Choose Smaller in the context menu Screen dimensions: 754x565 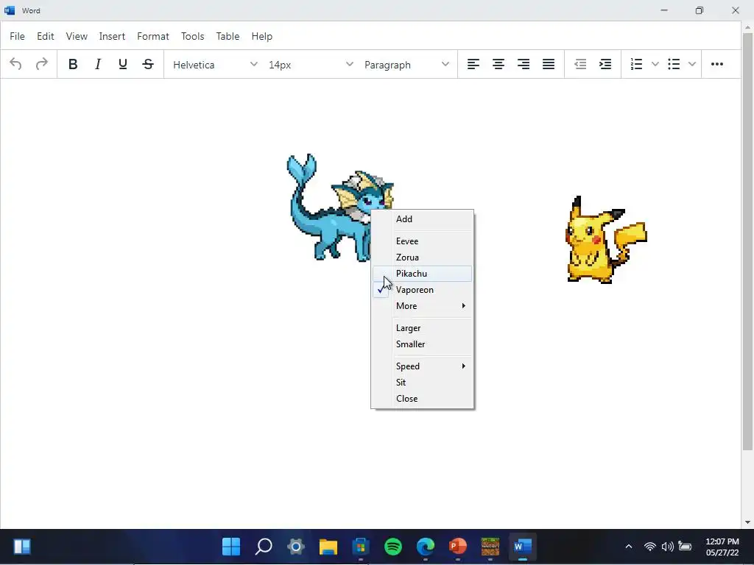tap(422, 344)
